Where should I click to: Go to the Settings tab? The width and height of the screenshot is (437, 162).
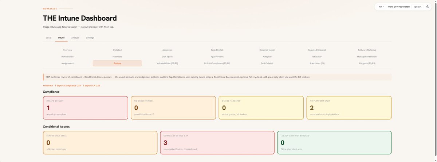coord(90,38)
